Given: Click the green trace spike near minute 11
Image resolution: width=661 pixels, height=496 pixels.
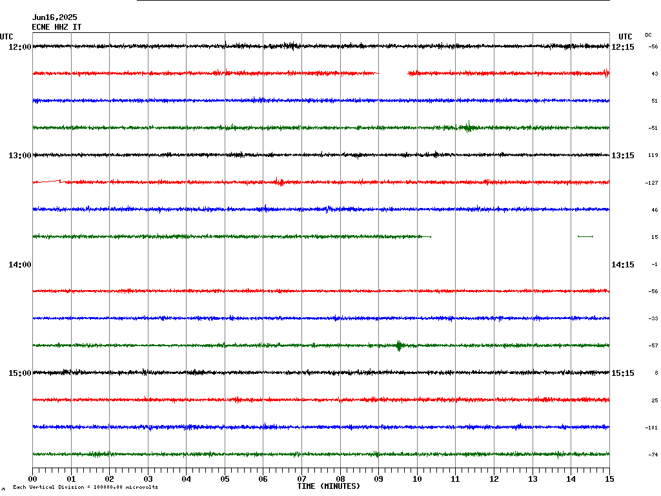Looking at the screenshot, I should pyautogui.click(x=469, y=127).
